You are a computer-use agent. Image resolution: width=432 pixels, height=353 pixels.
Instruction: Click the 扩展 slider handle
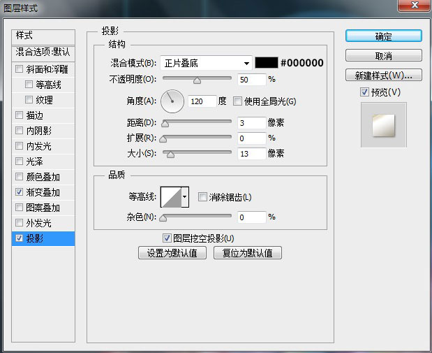(x=163, y=139)
